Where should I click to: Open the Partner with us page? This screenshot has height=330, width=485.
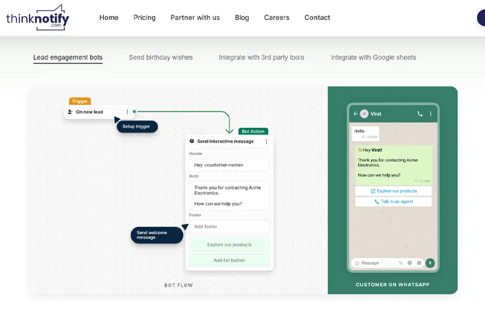click(195, 18)
